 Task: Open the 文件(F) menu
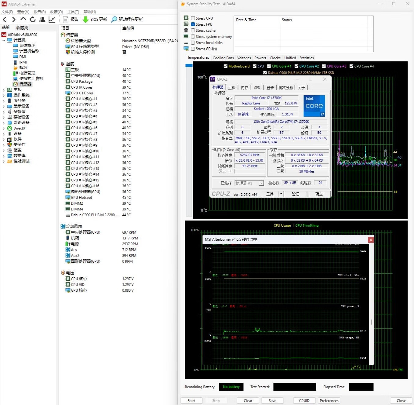(7, 12)
